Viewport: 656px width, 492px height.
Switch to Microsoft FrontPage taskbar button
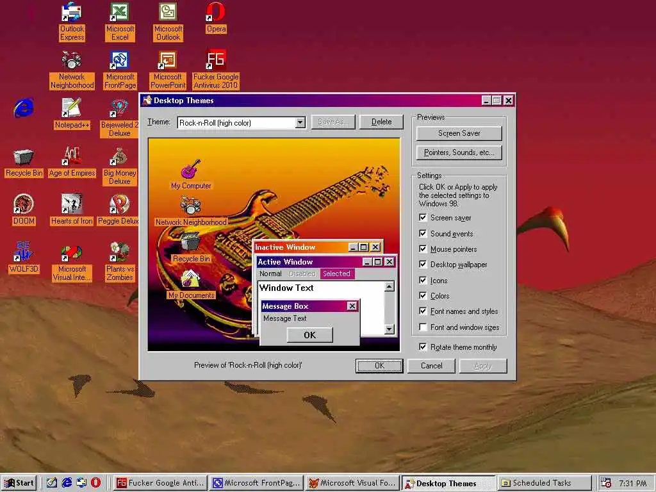[257, 483]
